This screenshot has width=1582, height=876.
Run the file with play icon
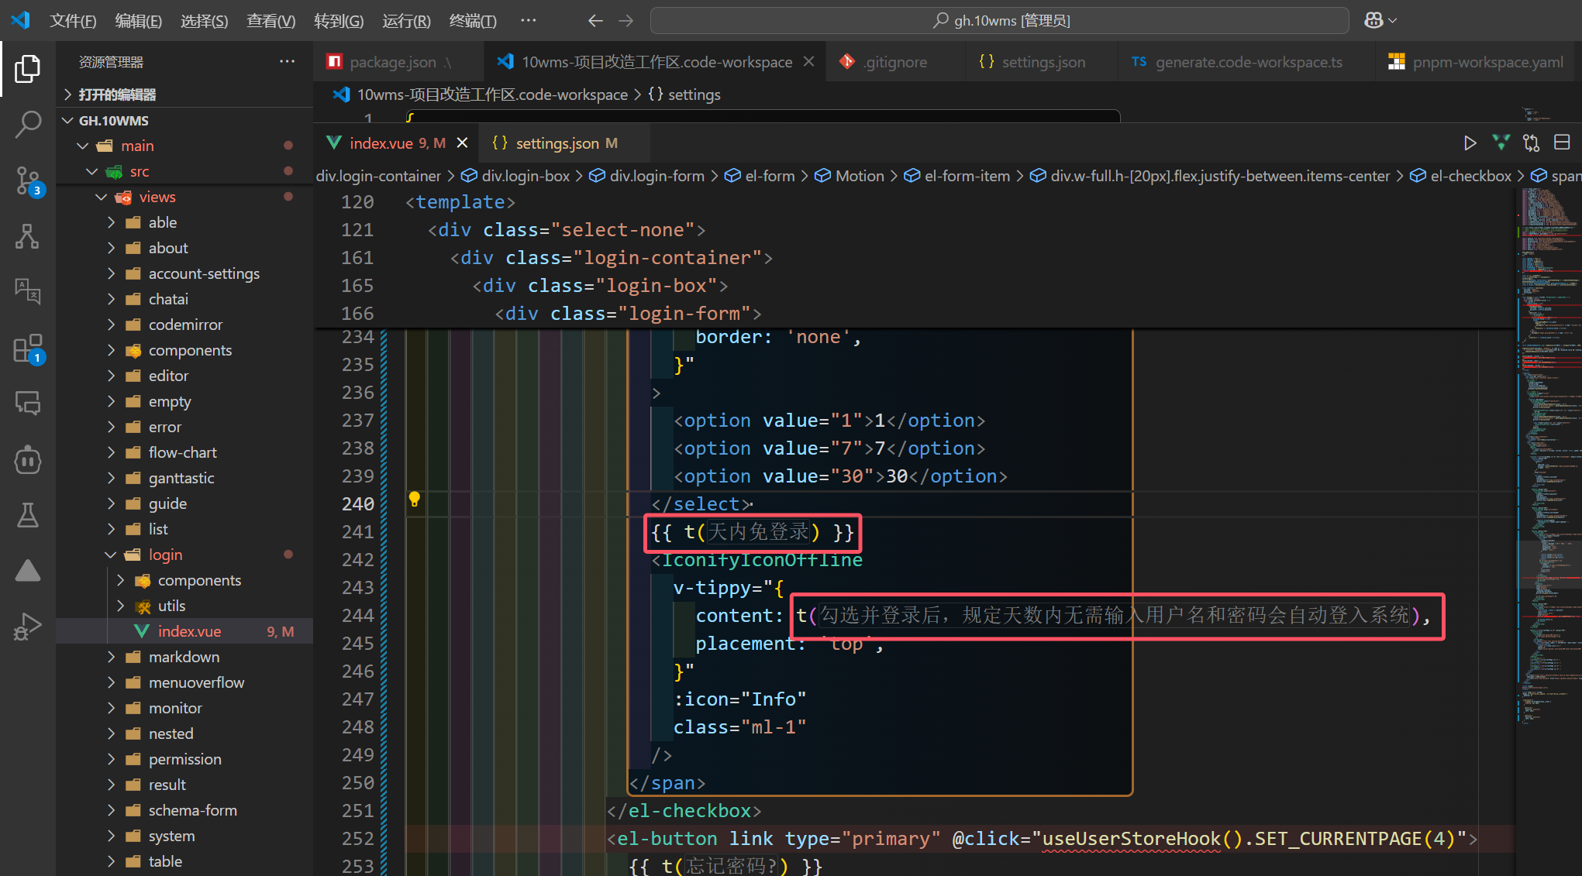coord(1470,143)
